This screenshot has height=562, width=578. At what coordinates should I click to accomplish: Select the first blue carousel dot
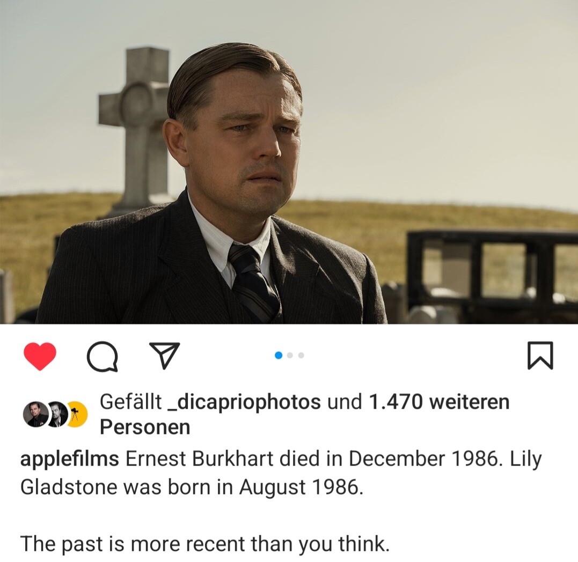tap(279, 356)
